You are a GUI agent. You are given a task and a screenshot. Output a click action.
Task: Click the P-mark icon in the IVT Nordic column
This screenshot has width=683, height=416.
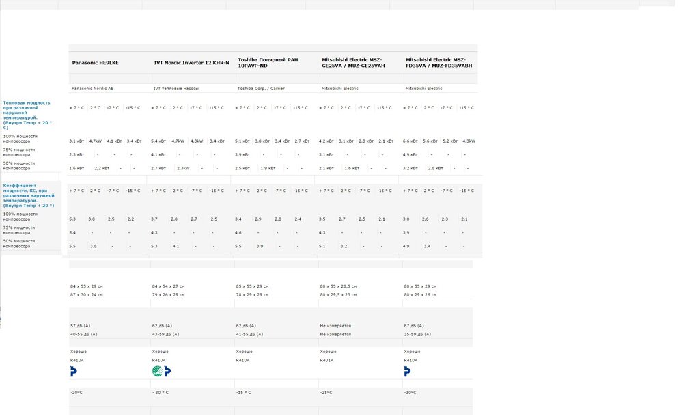point(167,372)
